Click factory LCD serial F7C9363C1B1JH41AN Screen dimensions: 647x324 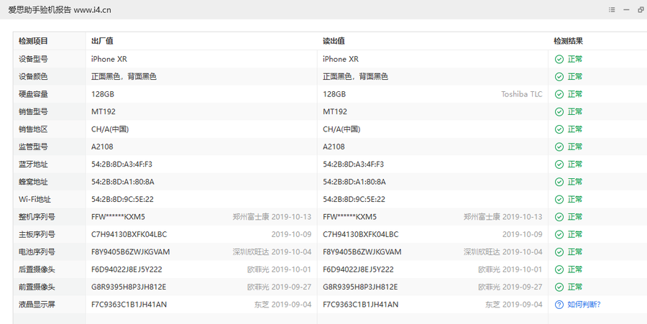coord(129,305)
